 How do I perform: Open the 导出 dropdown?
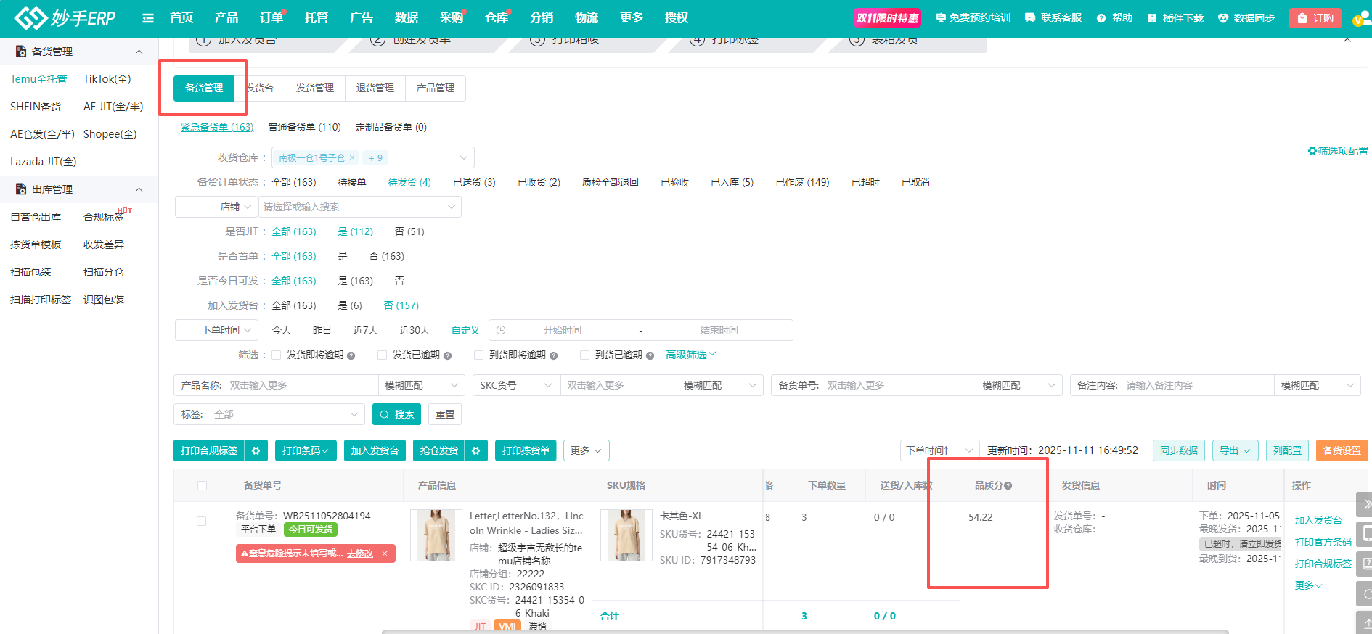pos(1235,450)
